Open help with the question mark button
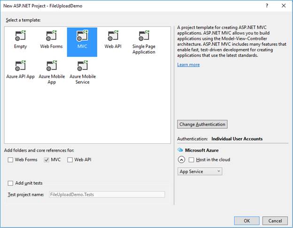The image size is (293, 228). coord(267,6)
